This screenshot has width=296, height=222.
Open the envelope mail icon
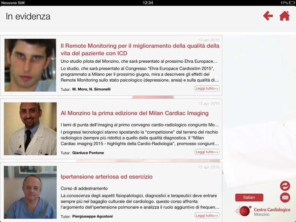[285, 198]
